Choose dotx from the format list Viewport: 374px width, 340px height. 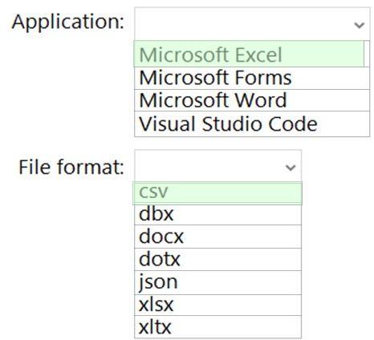pos(217,260)
